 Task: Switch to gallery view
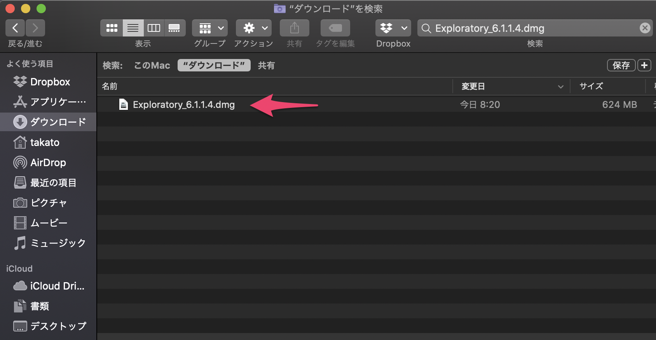(174, 28)
